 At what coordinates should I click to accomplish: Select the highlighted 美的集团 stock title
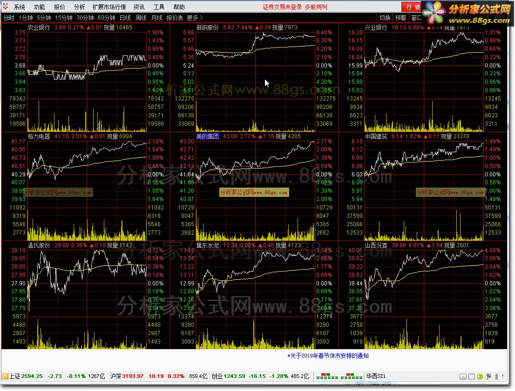click(x=208, y=136)
